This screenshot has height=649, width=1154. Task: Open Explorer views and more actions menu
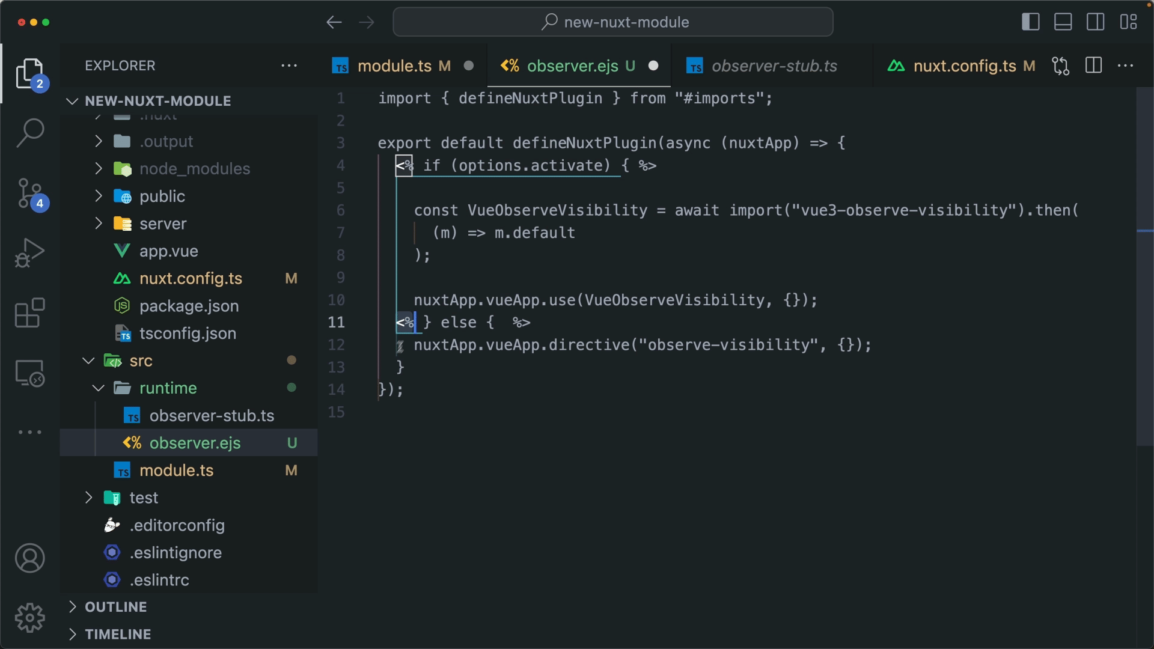point(289,66)
